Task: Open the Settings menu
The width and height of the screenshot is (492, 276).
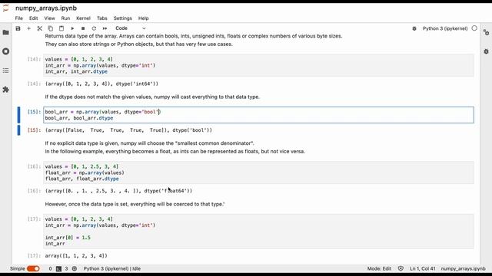Action: (122, 18)
